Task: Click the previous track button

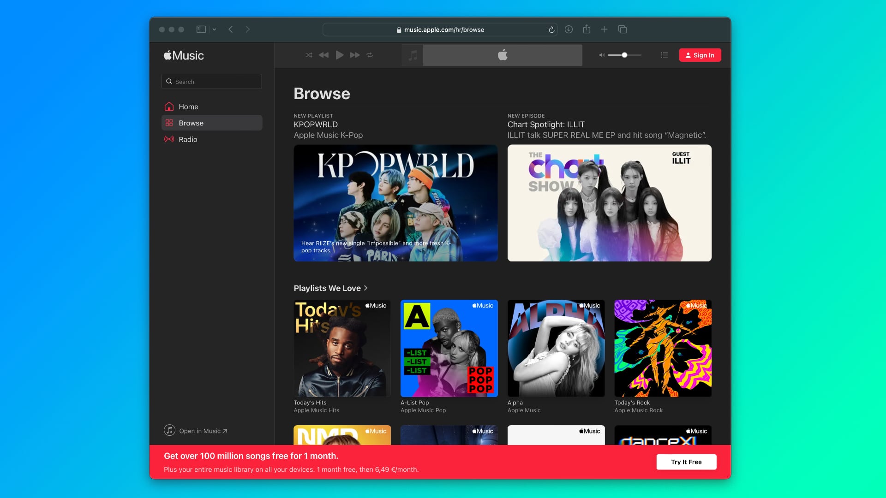Action: [x=324, y=55]
